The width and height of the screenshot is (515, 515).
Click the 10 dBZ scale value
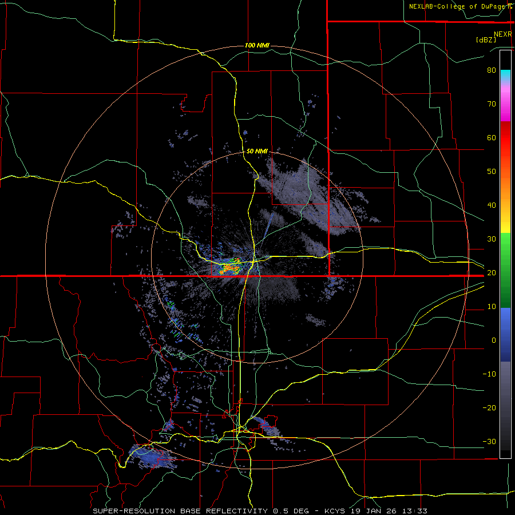(492, 307)
